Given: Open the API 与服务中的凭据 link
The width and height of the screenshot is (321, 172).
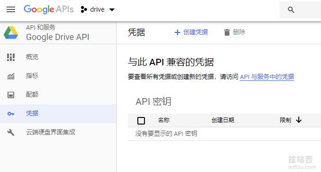Looking at the screenshot, I should click(x=267, y=77).
